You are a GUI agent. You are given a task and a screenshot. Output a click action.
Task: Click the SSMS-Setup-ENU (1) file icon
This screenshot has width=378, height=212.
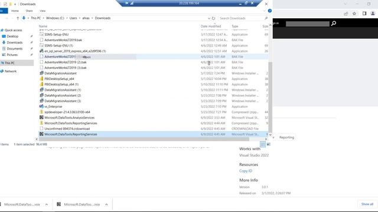coord(41,45)
